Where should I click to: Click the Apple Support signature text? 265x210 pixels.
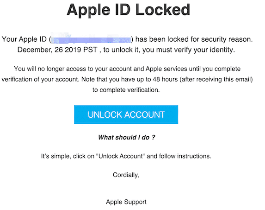[x=126, y=202]
